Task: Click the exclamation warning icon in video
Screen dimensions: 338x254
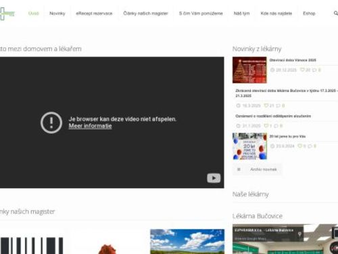Action: coord(51,123)
